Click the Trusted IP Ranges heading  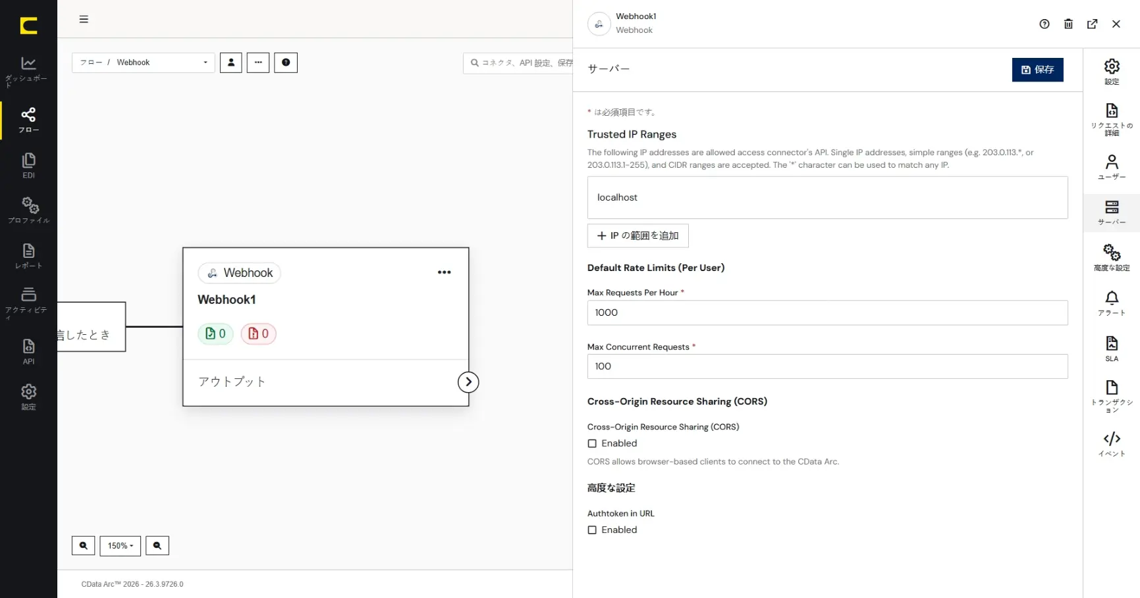[x=632, y=134]
